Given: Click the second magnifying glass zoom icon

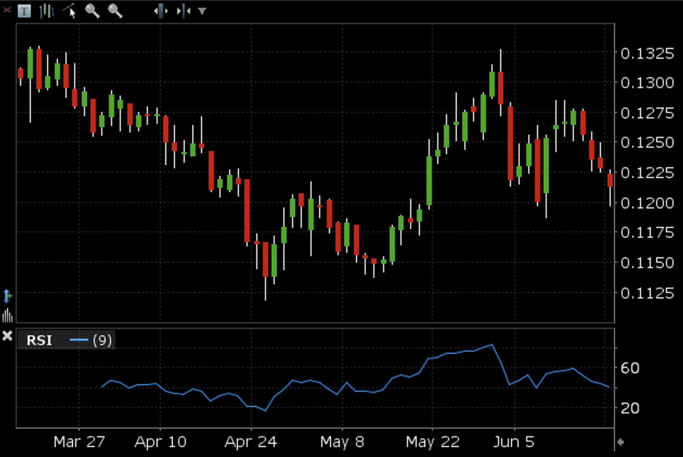Looking at the screenshot, I should coord(115,11).
